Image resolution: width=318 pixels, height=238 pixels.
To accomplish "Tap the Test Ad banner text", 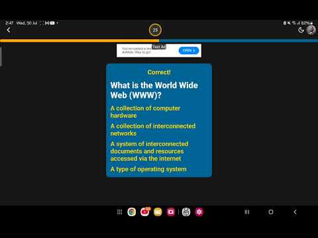I will 159,47.
